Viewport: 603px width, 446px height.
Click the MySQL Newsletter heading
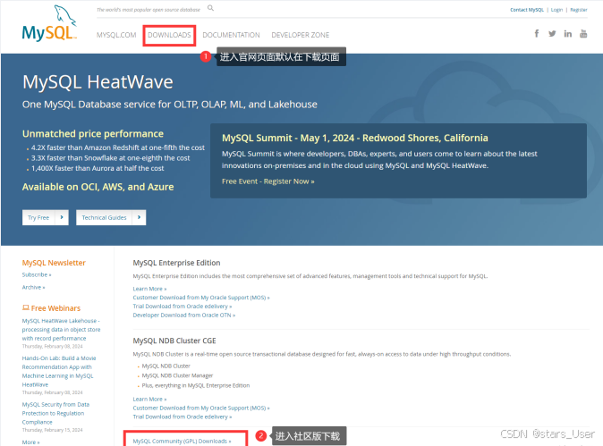coord(54,263)
